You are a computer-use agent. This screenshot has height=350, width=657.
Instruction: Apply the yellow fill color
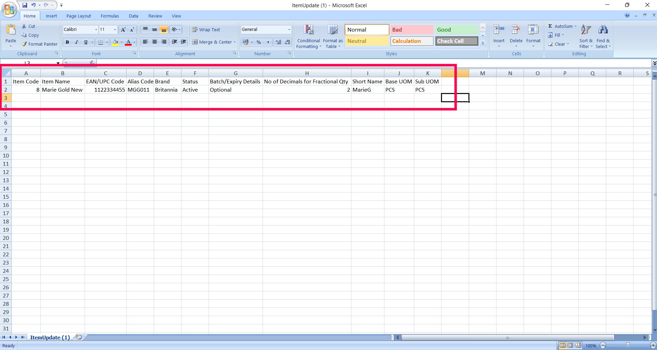(x=115, y=42)
